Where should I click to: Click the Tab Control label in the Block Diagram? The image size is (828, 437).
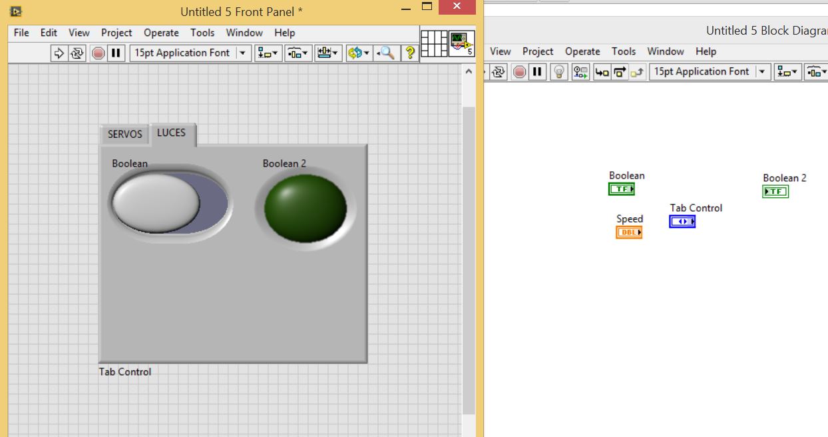(696, 208)
